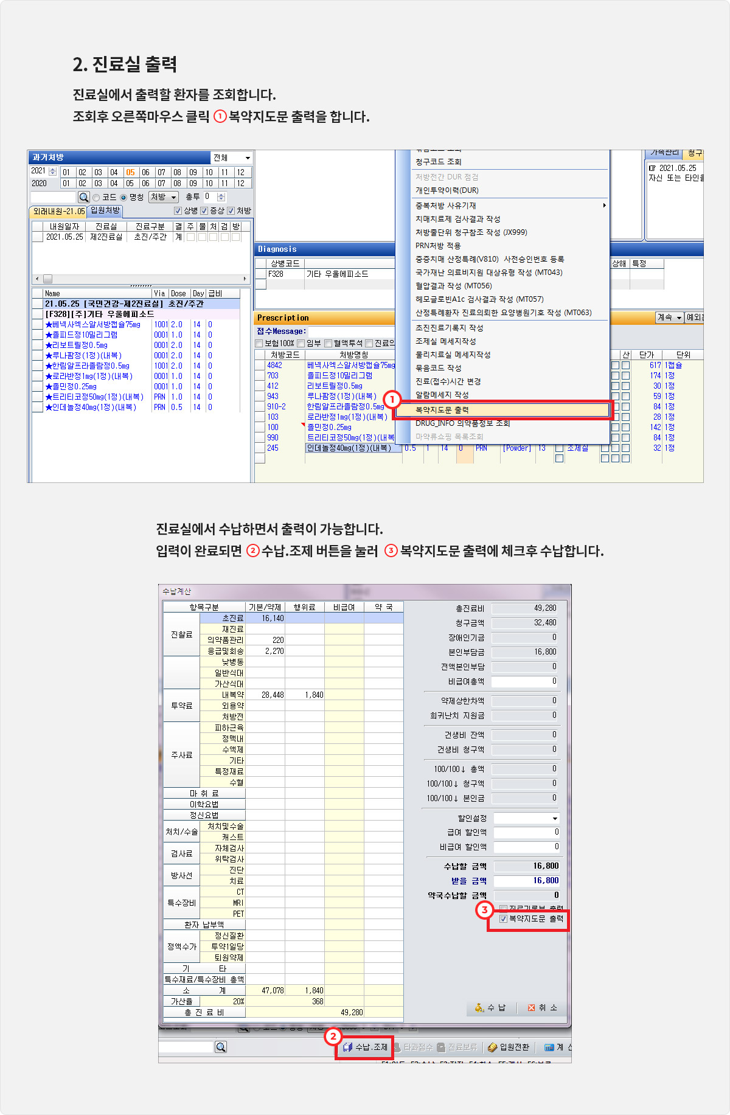Enable the 복약지도문 출력 checkbox

(x=503, y=919)
